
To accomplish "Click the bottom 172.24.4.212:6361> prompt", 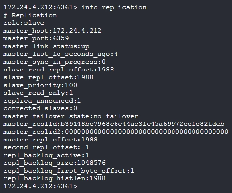I will tap(40, 186).
